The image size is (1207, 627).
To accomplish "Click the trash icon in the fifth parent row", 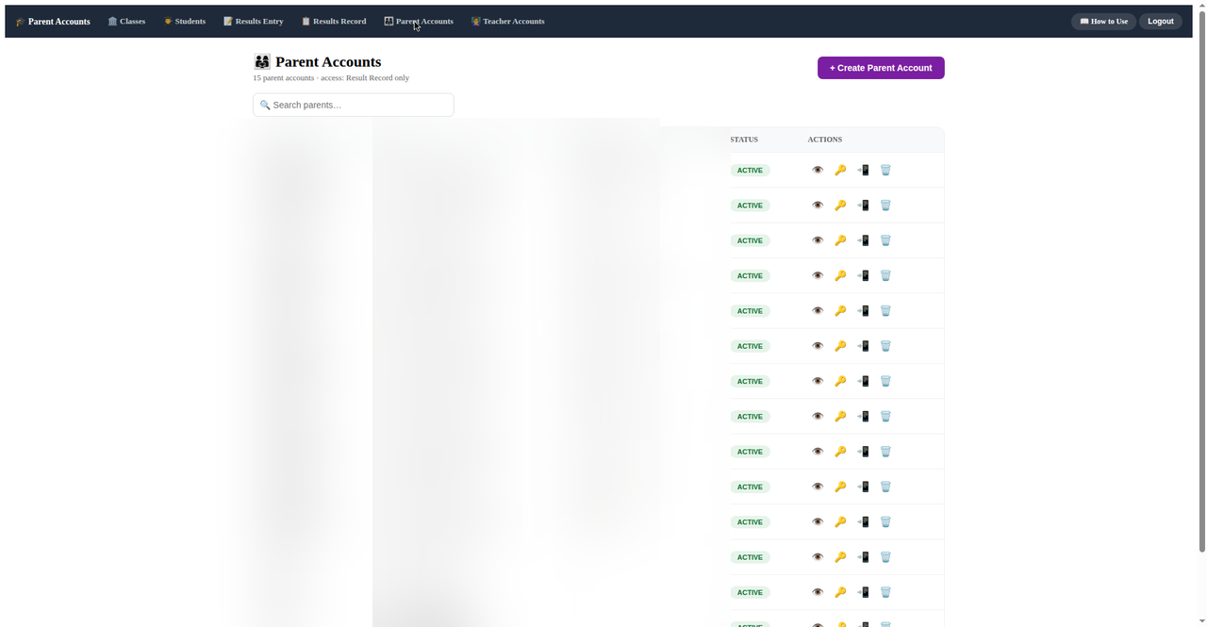I will (885, 311).
